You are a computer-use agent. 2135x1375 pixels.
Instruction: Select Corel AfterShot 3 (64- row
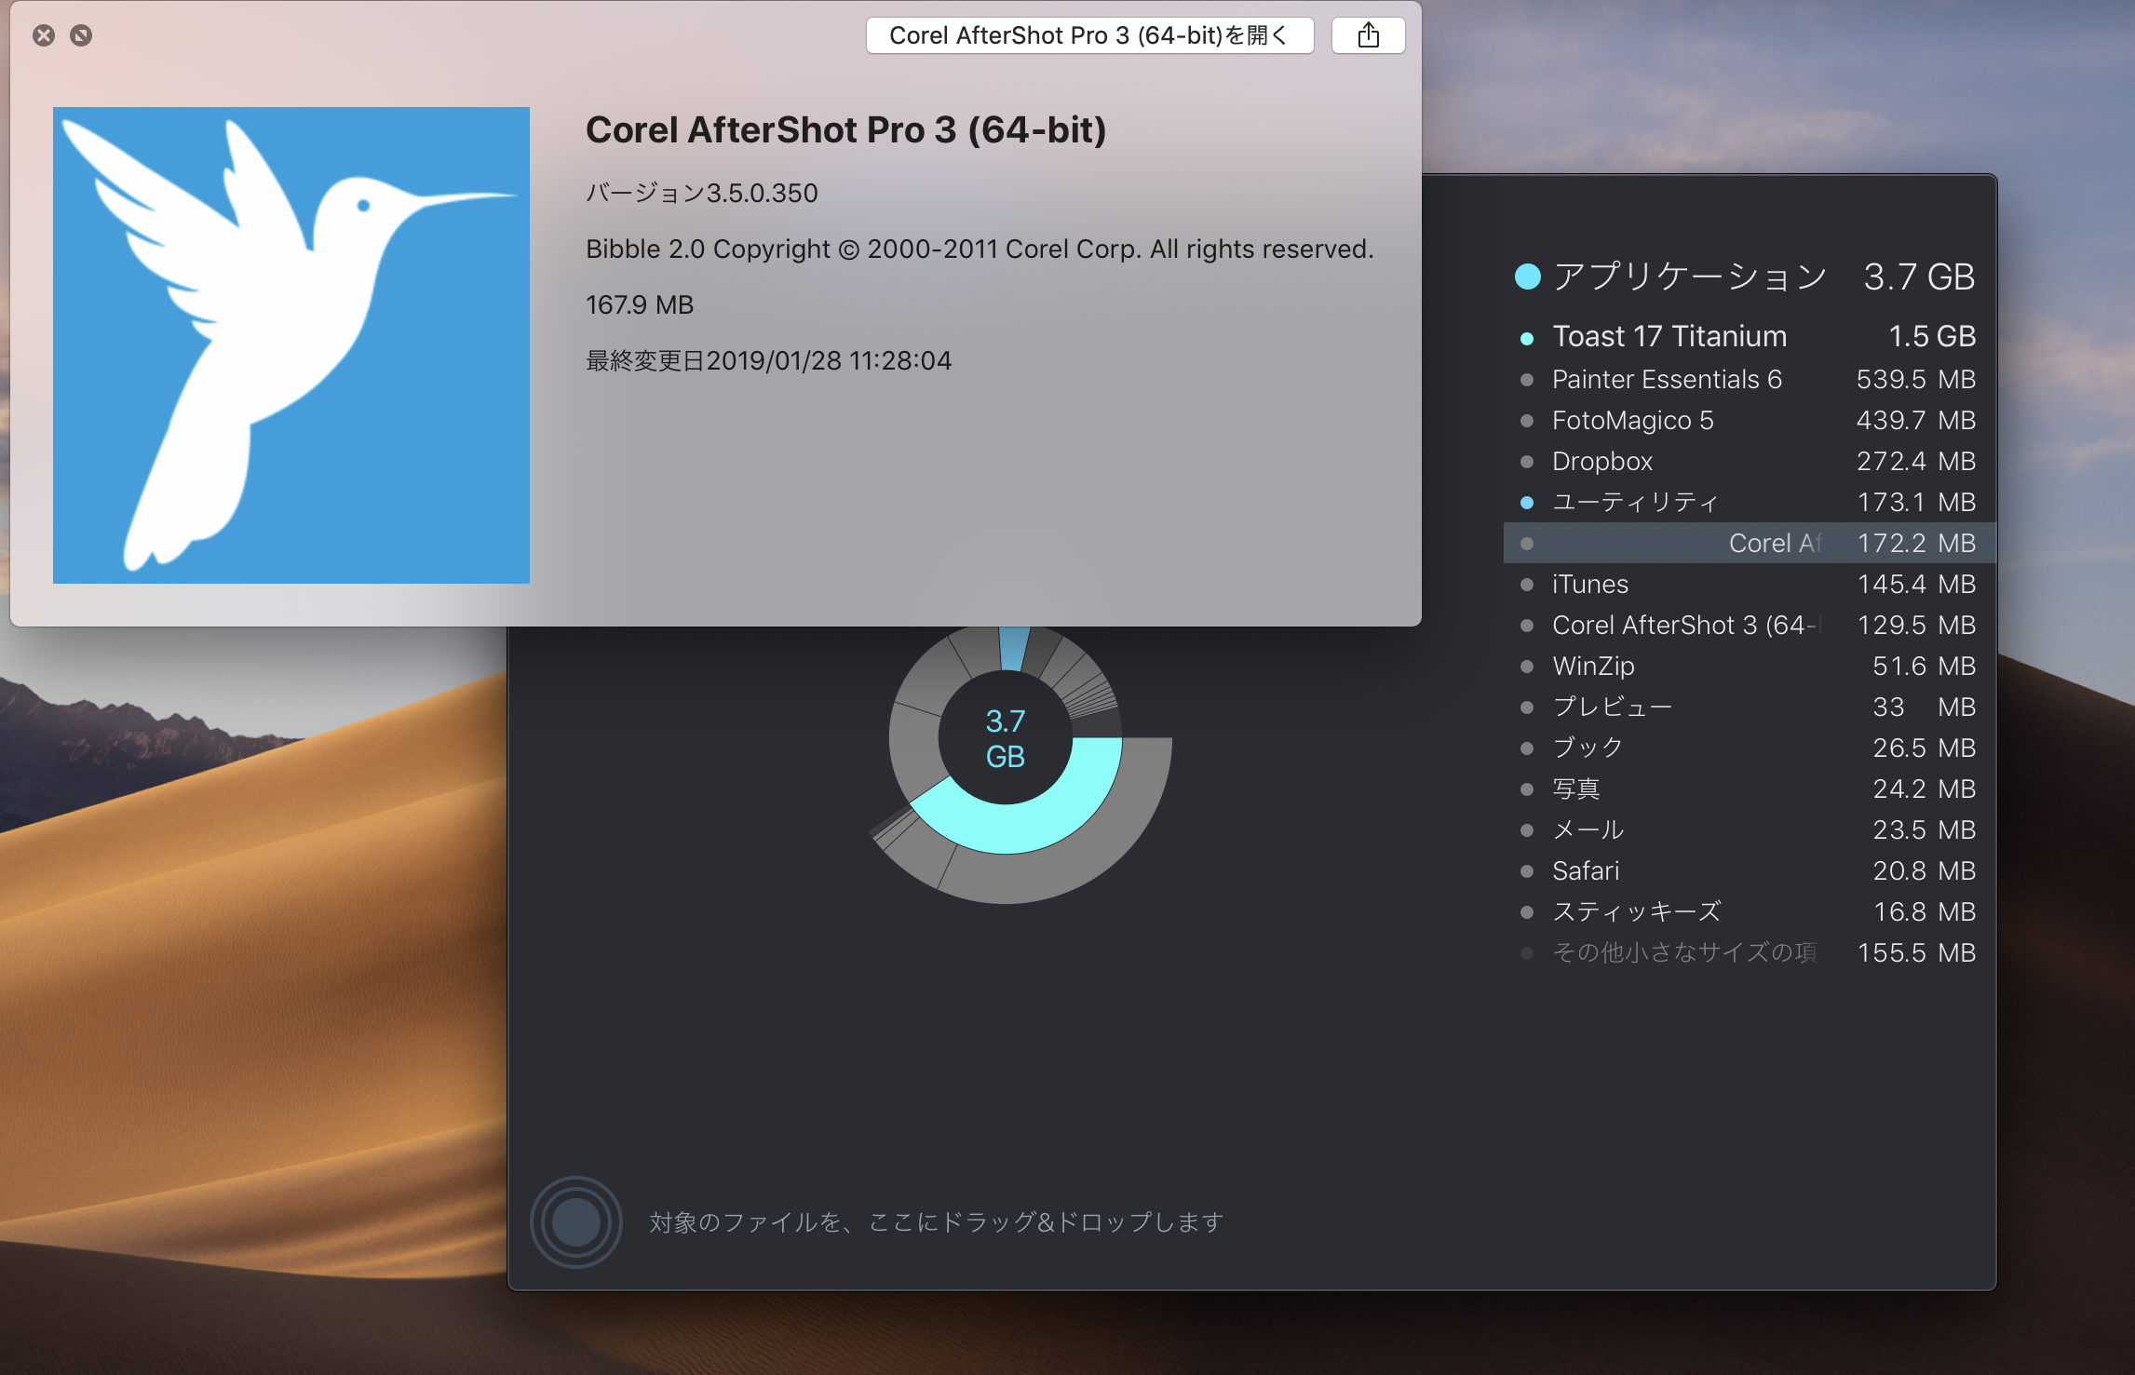point(1749,625)
